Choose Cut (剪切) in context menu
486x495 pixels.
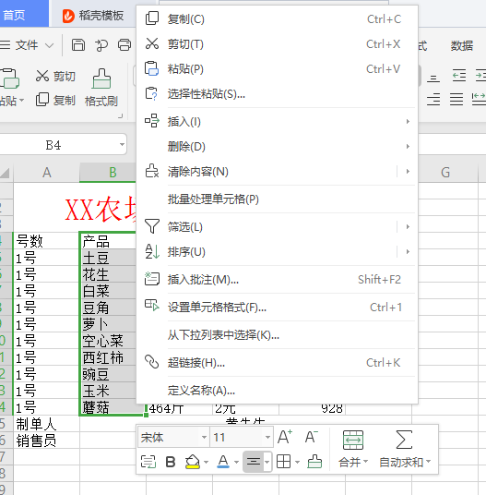(277, 44)
